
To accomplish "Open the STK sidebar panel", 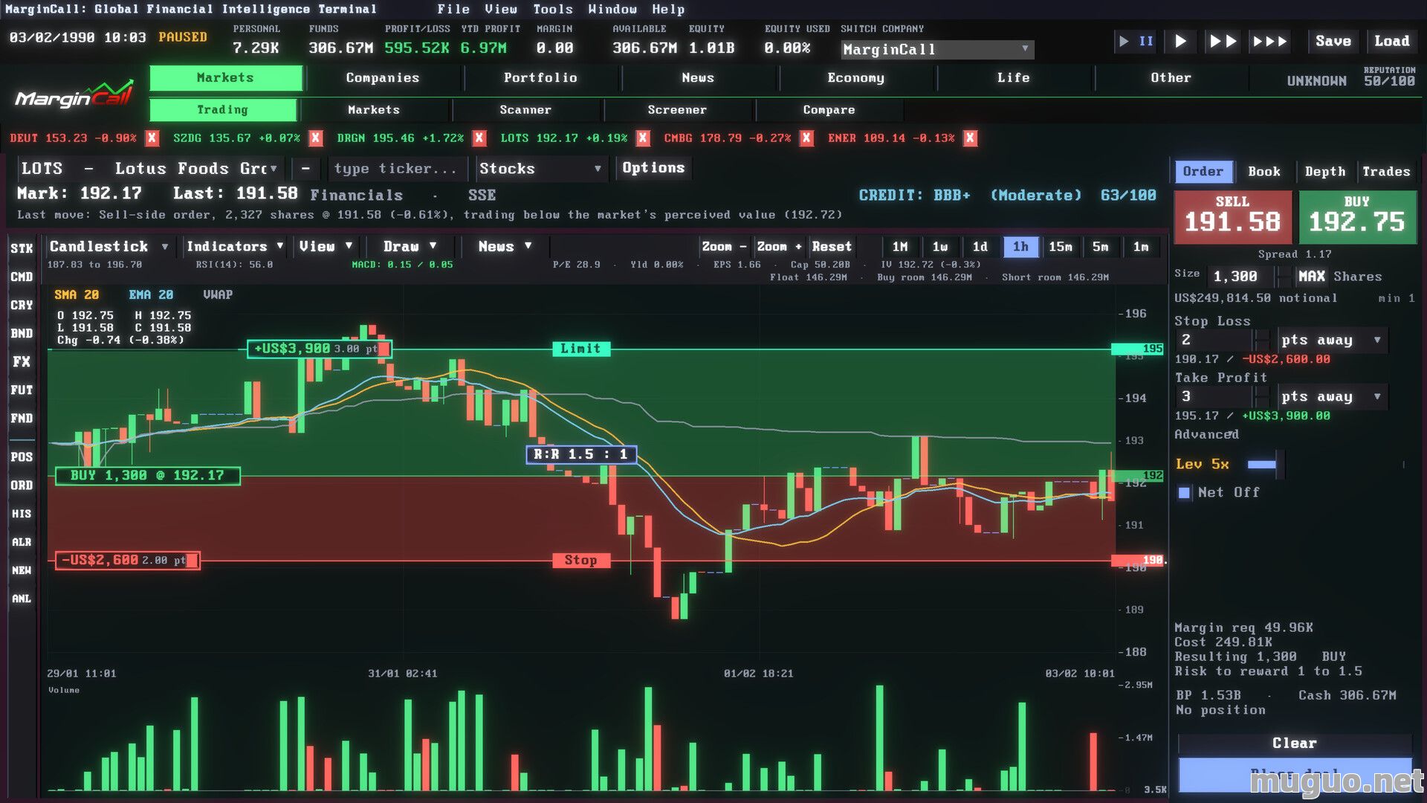I will (x=22, y=248).
